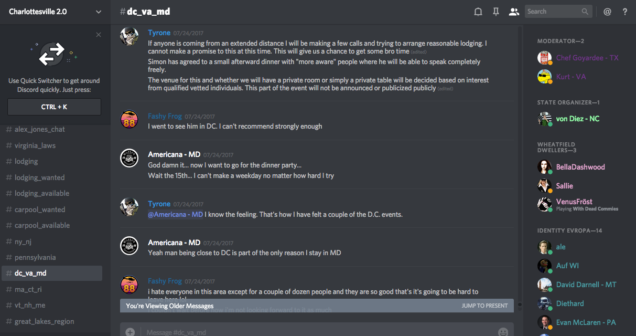Click the @Americana - MD mention link

175,214
